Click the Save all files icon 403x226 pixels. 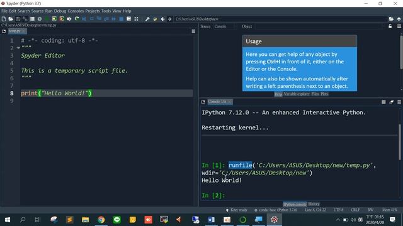(25, 19)
